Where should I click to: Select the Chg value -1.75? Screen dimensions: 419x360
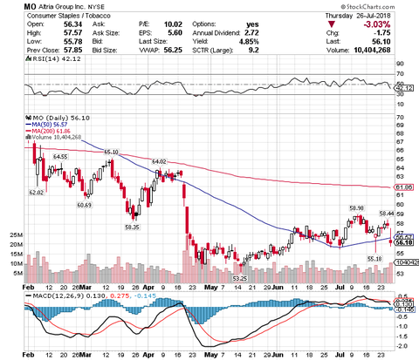coord(382,33)
